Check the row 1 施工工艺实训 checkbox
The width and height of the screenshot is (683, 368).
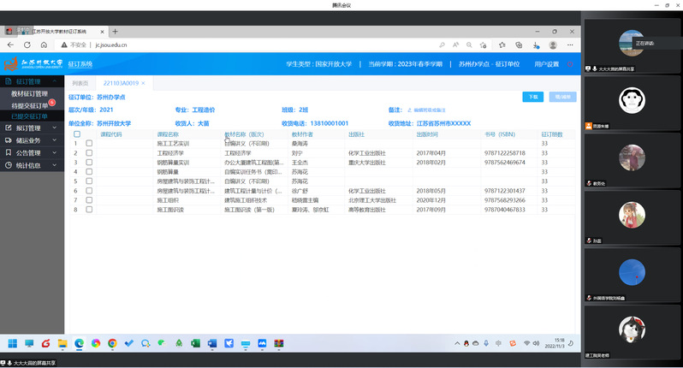tap(89, 144)
